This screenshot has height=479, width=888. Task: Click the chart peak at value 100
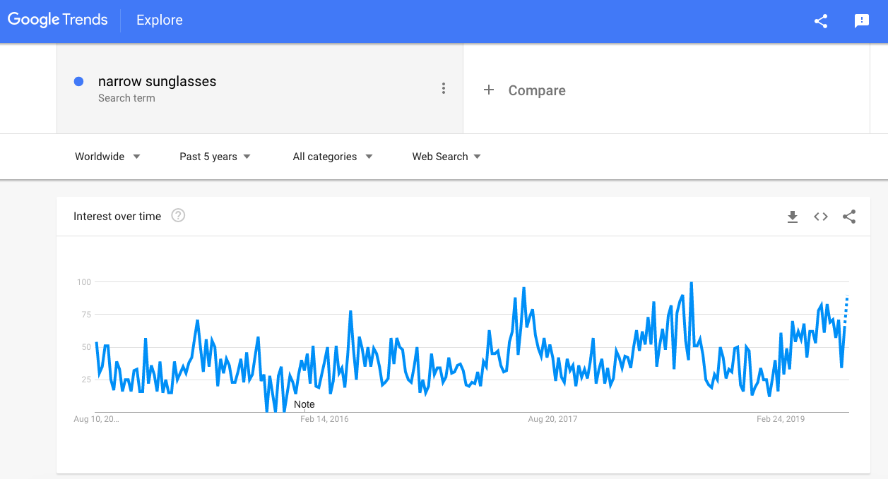click(691, 282)
